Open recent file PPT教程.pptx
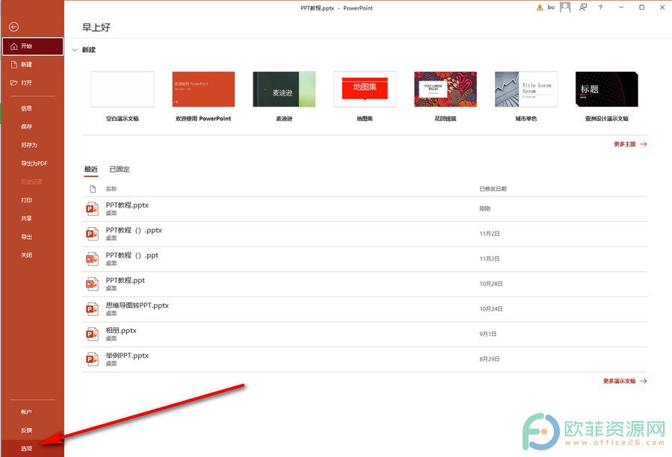Viewport: 672px width, 457px height. (364, 209)
